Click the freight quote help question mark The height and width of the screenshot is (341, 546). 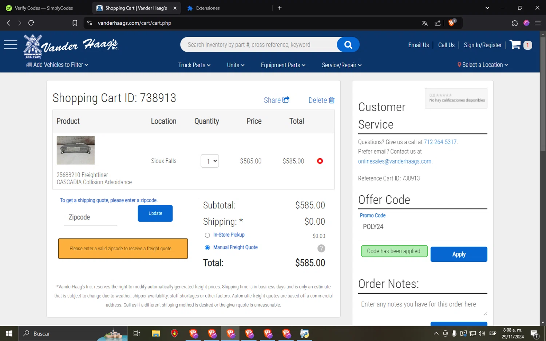coord(321,248)
